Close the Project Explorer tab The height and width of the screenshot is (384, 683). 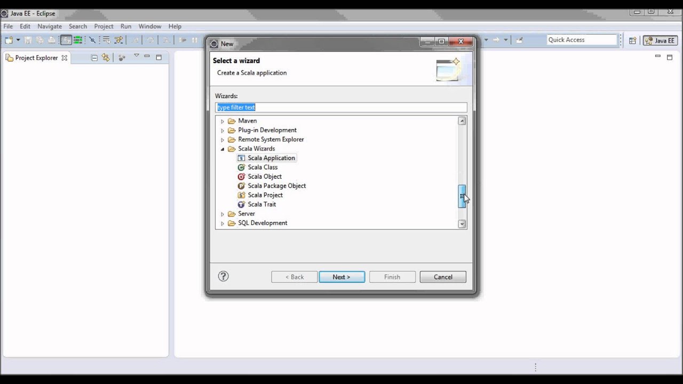(x=65, y=58)
